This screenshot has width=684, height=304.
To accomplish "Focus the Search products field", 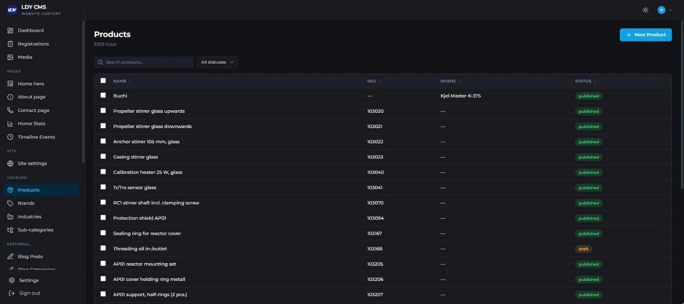I will pyautogui.click(x=144, y=62).
